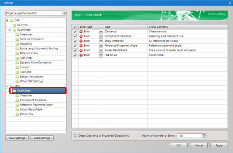This screenshot has height=153, width=233.
Task: Open the Error Type dropdown for Pad on Via
Action: coord(101,55)
